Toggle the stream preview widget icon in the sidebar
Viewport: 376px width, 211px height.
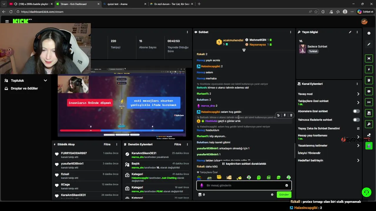[369, 58]
